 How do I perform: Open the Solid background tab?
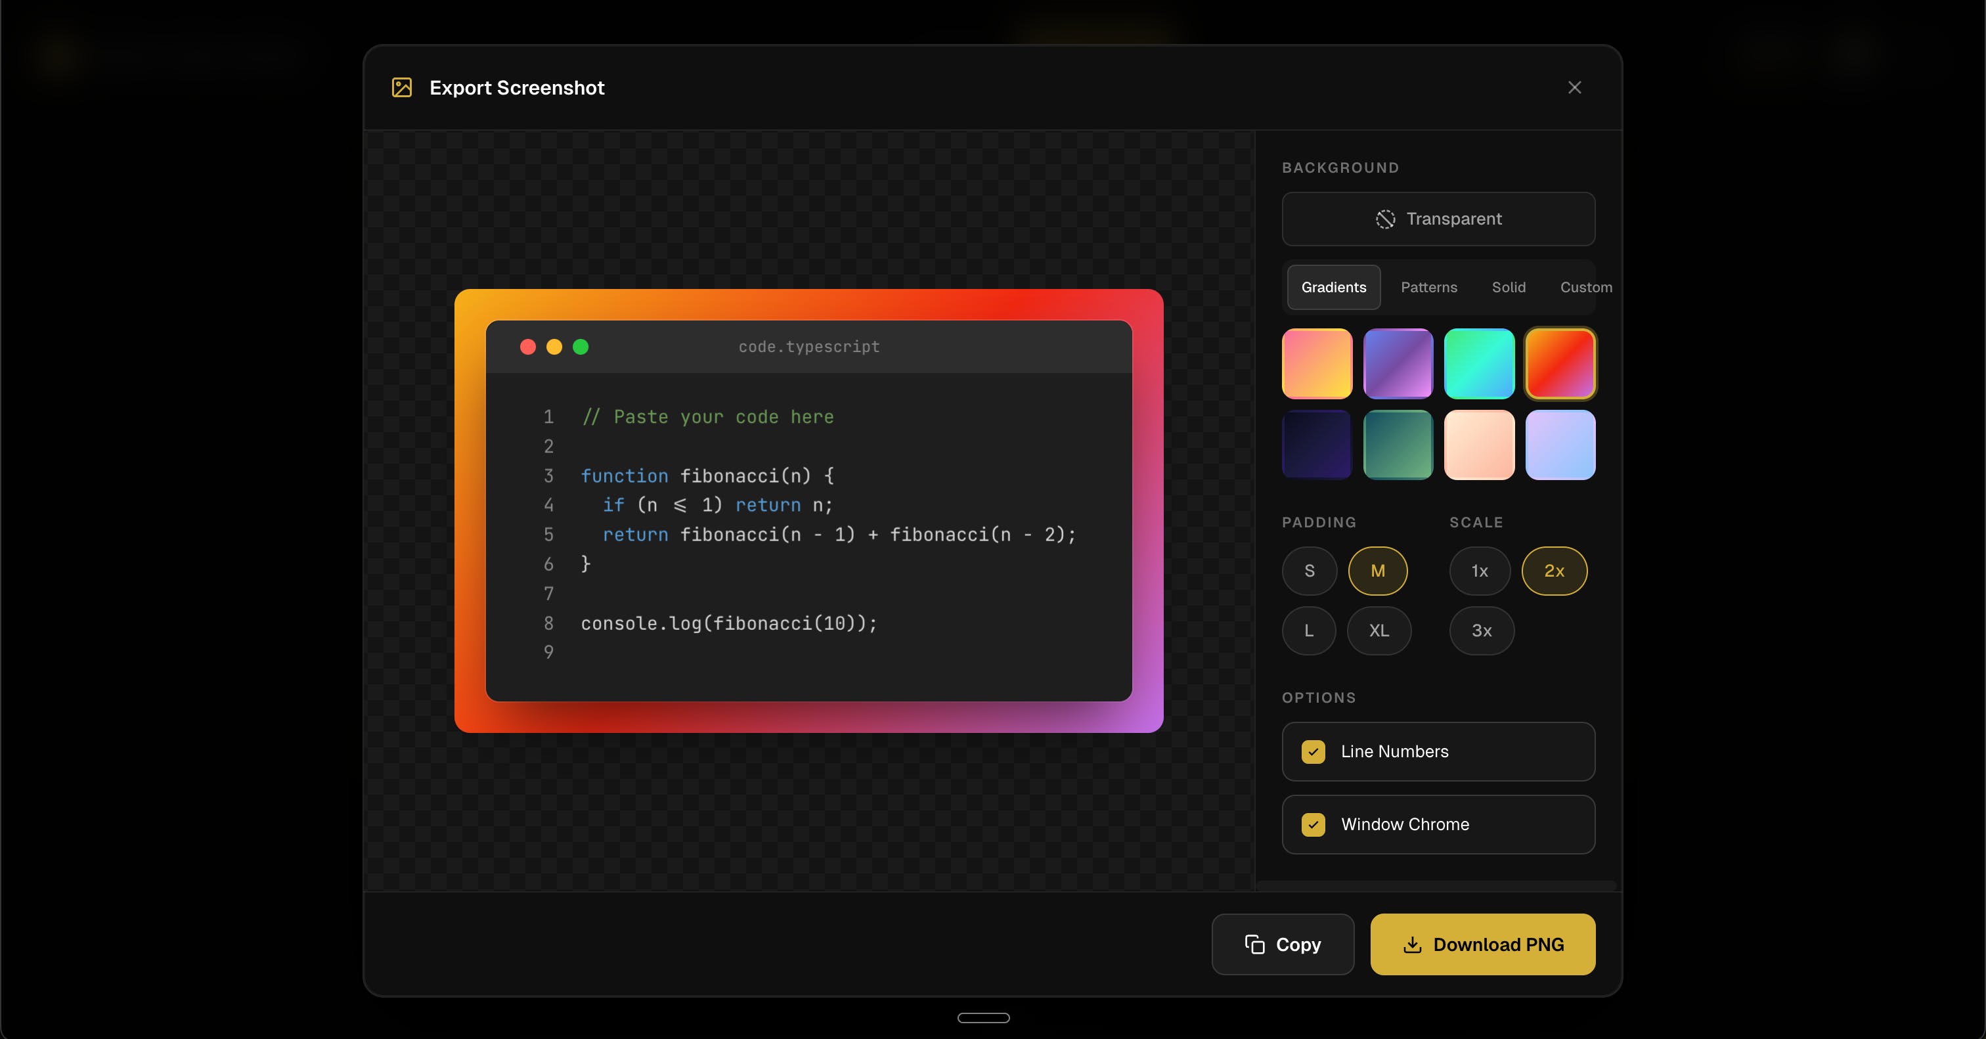click(1508, 288)
